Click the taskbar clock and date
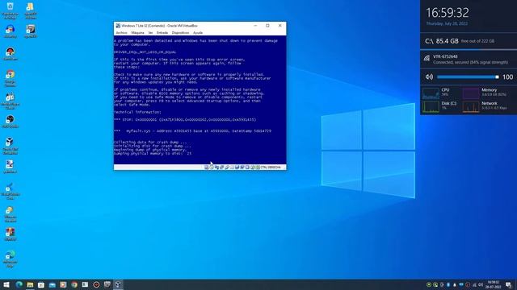The width and height of the screenshot is (517, 290). tap(494, 284)
